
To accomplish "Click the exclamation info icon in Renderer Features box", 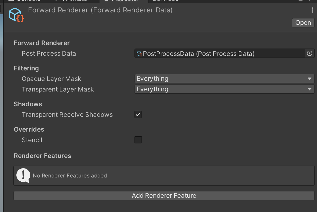I will (23, 176).
